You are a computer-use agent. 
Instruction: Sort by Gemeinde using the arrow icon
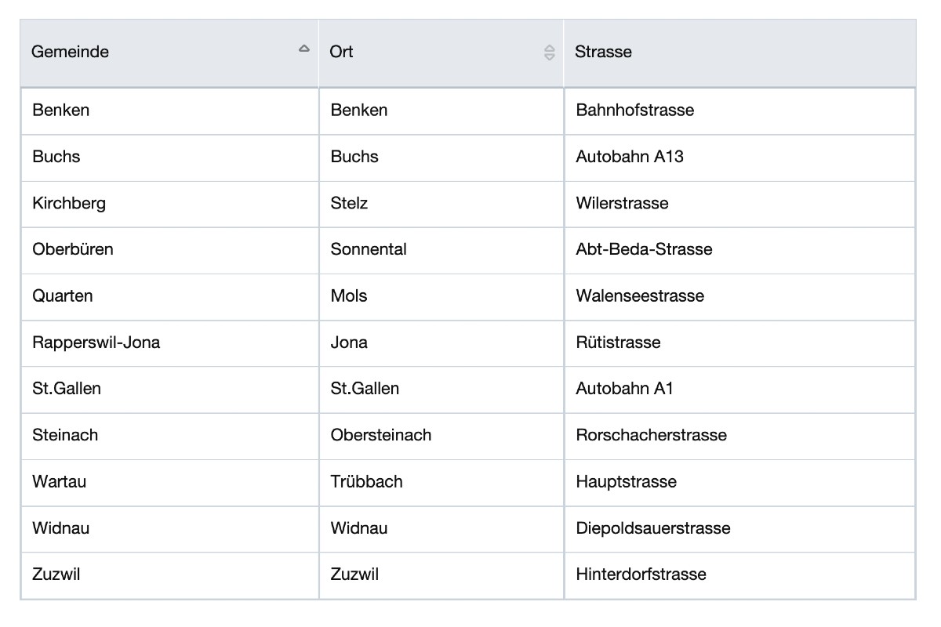[x=303, y=49]
